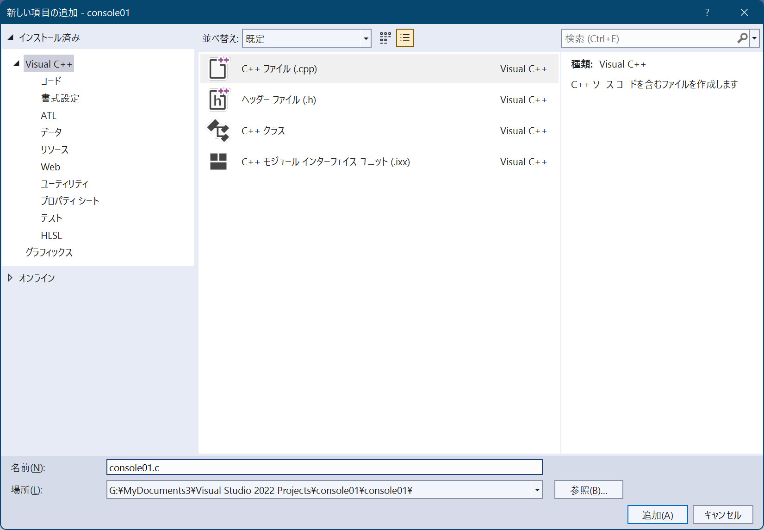Click the file name input field
This screenshot has width=764, height=530.
click(x=324, y=468)
